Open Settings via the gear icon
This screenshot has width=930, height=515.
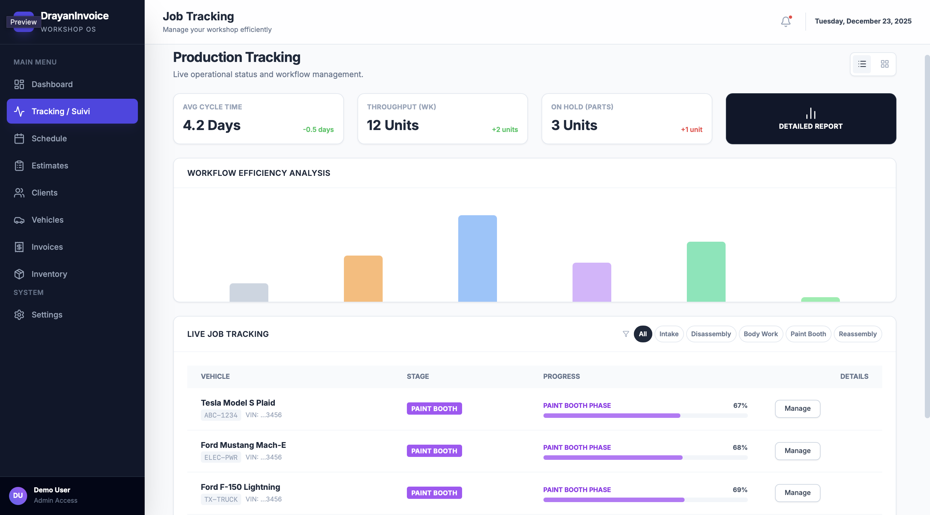pyautogui.click(x=19, y=315)
